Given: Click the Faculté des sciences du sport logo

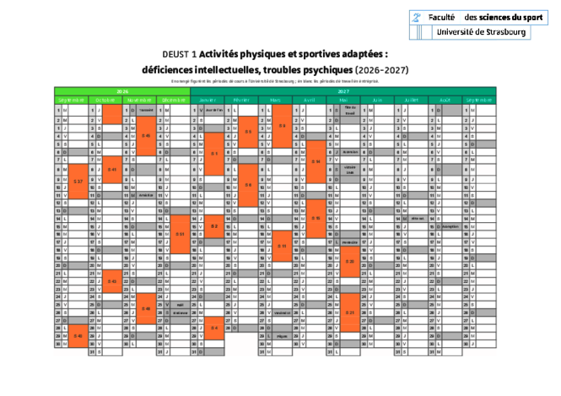Looking at the screenshot, I should pyautogui.click(x=468, y=16).
